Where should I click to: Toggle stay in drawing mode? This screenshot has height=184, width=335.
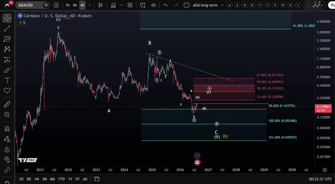[x=7, y=139]
